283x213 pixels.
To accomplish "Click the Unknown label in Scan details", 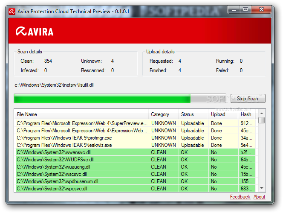I will tap(91, 61).
